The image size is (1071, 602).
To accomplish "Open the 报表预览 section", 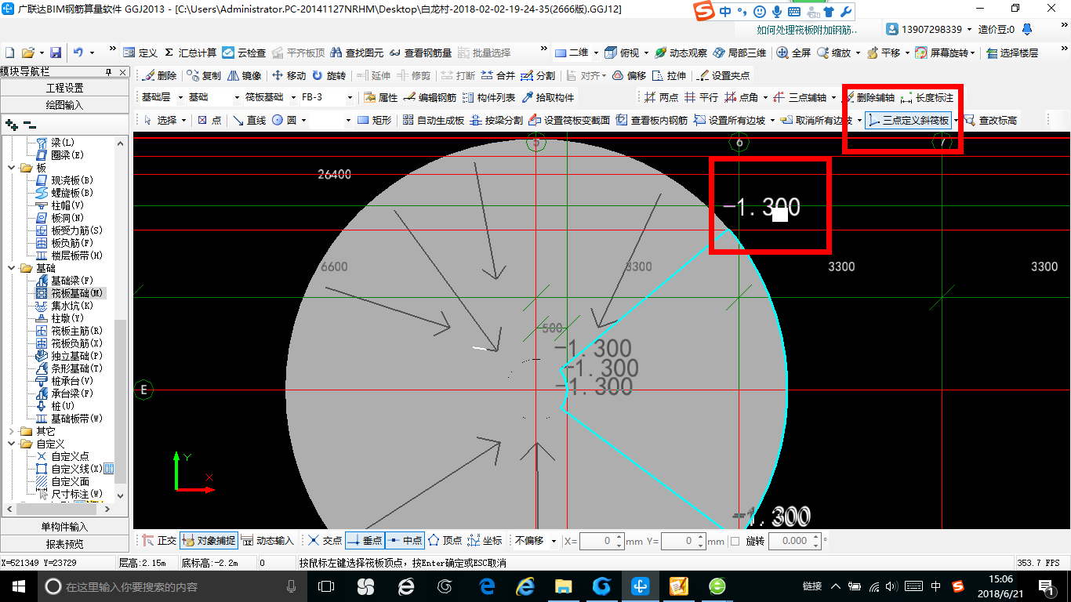I will pyautogui.click(x=64, y=543).
